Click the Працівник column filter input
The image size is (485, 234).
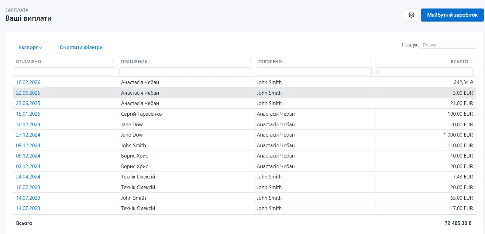185,71
